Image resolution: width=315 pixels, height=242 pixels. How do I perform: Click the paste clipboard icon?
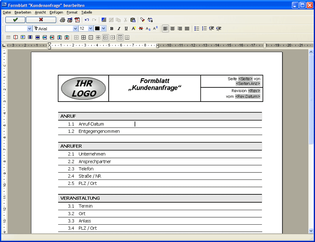point(133,20)
